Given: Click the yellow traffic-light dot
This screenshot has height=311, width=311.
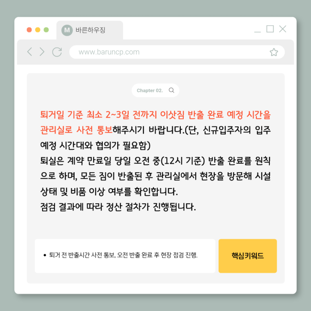Looking at the screenshot, I should pos(38,30).
